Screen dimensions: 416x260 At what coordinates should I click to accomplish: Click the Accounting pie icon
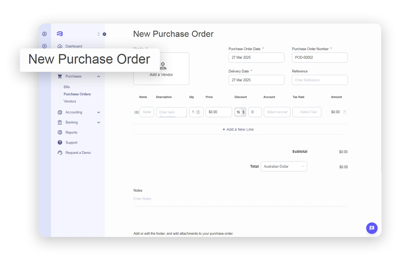[60, 112]
